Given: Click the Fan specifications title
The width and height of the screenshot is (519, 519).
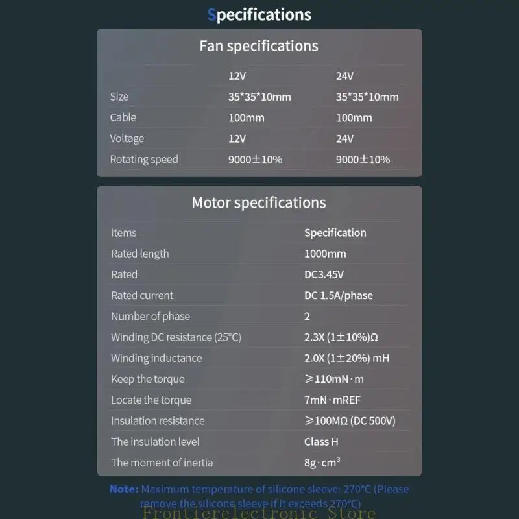Looking at the screenshot, I should click(259, 46).
